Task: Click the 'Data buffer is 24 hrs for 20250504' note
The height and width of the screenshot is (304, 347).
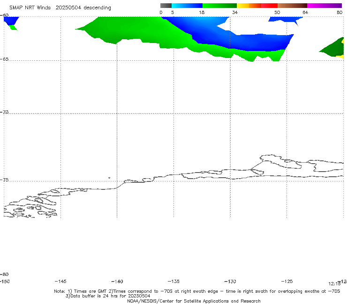Action: point(108,296)
